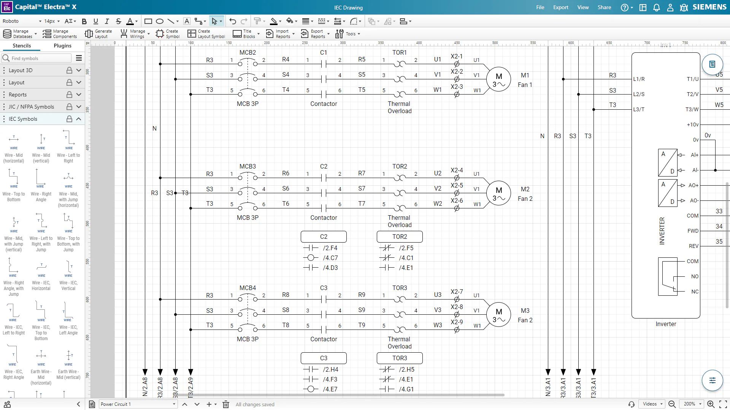The width and height of the screenshot is (730, 410).
Task: Open the Roboto font dropdown
Action: [22, 22]
